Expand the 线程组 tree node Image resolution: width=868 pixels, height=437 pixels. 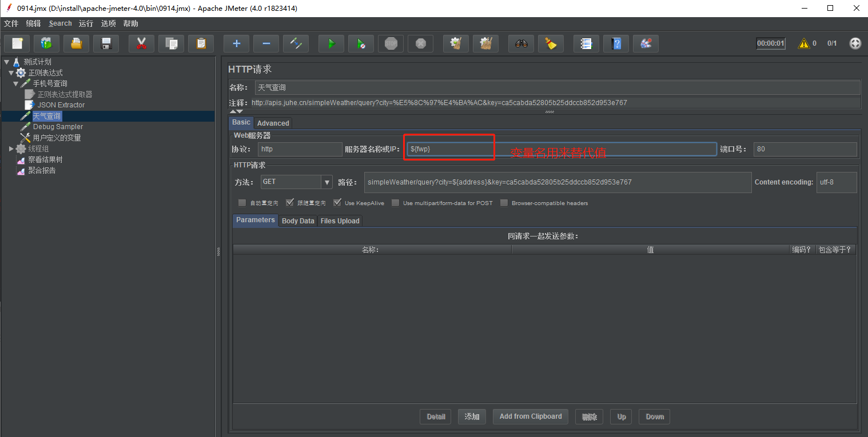11,149
